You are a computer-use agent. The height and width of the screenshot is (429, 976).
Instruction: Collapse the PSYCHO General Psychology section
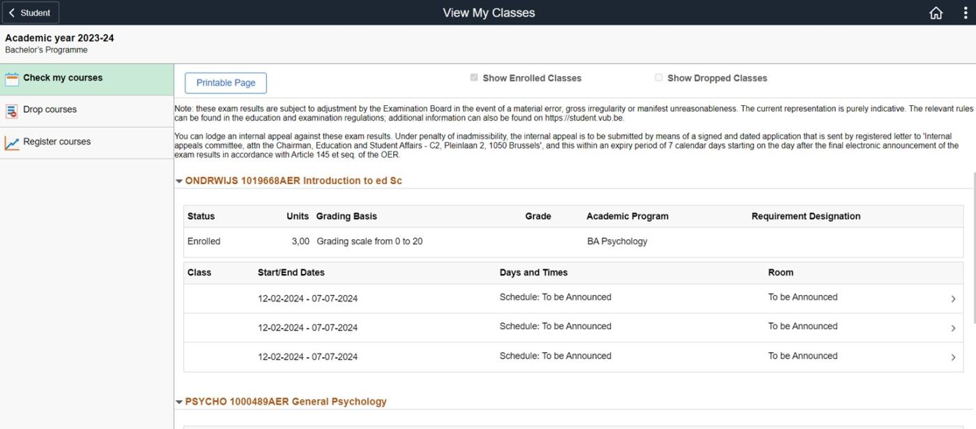[x=179, y=401]
